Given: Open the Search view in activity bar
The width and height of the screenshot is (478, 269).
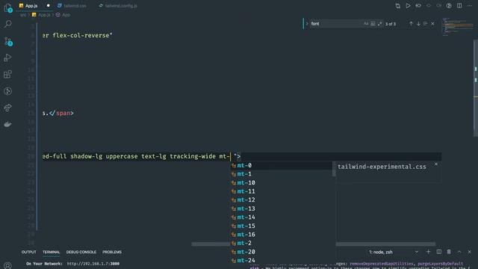Looking at the screenshot, I should coord(8,24).
